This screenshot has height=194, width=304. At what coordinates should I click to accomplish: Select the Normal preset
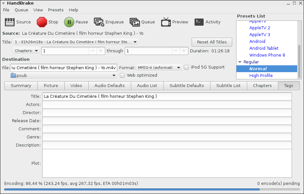(267, 69)
